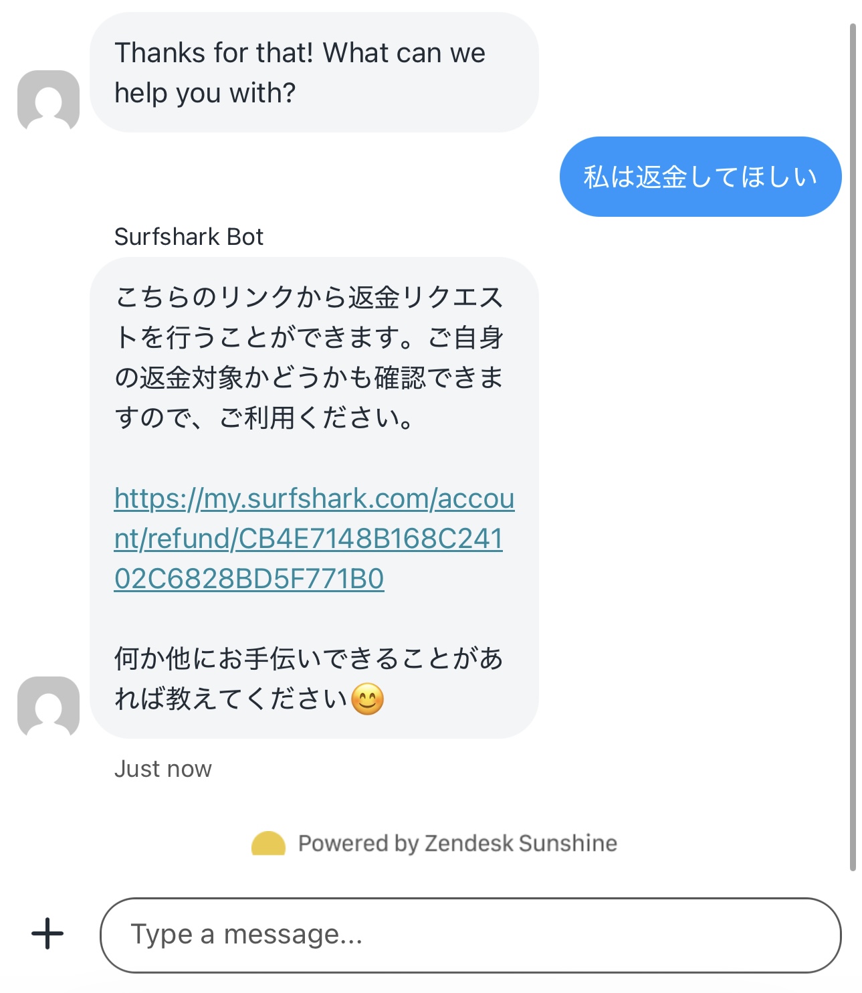Screen dimensions: 862x993
Task: Click the link's last line ending 5F771B0
Action: tap(249, 579)
